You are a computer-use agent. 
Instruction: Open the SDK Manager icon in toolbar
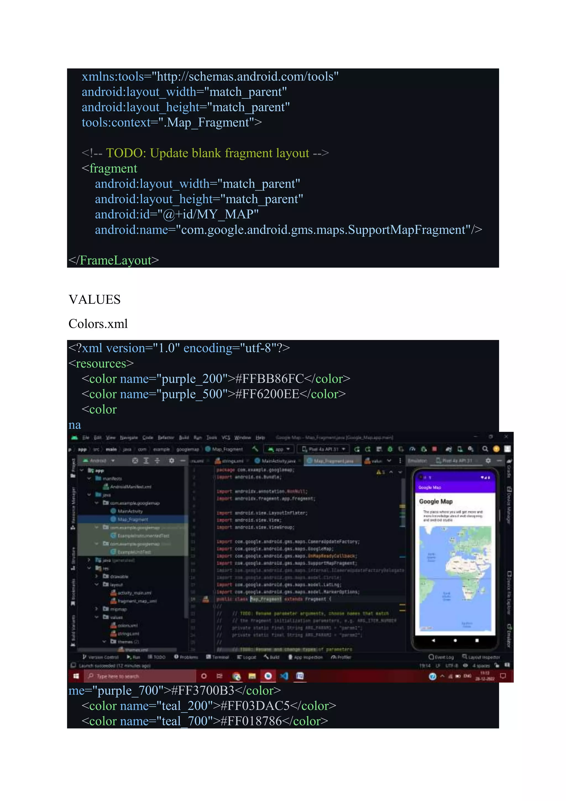[471, 449]
